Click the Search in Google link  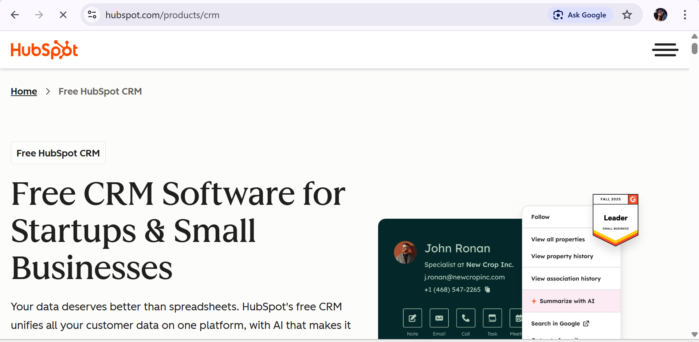[555, 323]
